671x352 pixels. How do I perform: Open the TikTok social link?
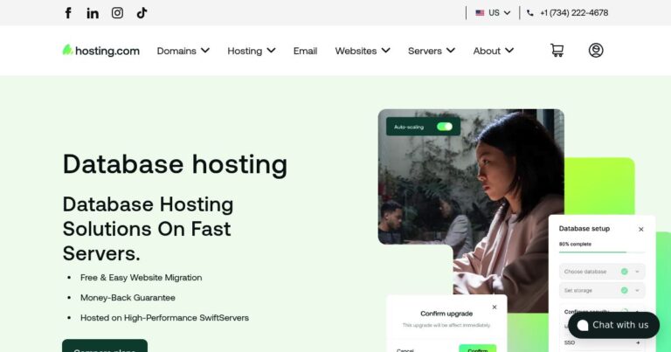point(142,13)
